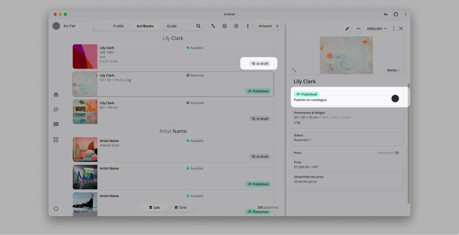459x235 pixels.
Task: Click the gallery installation thumbnail
Action: point(85,177)
